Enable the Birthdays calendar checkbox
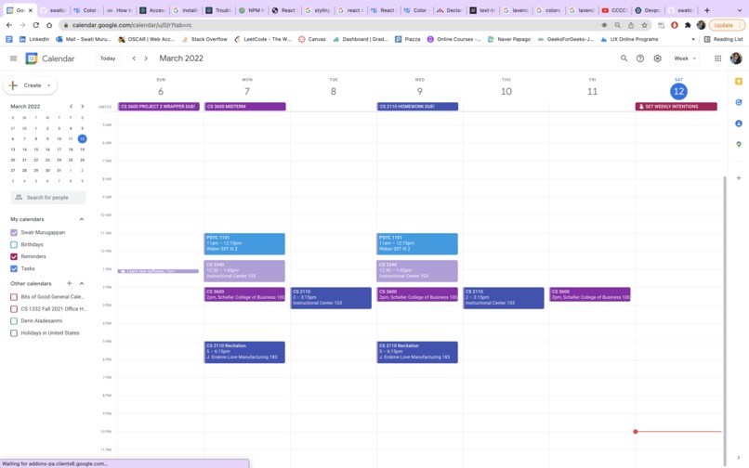749x468 pixels. tap(14, 244)
